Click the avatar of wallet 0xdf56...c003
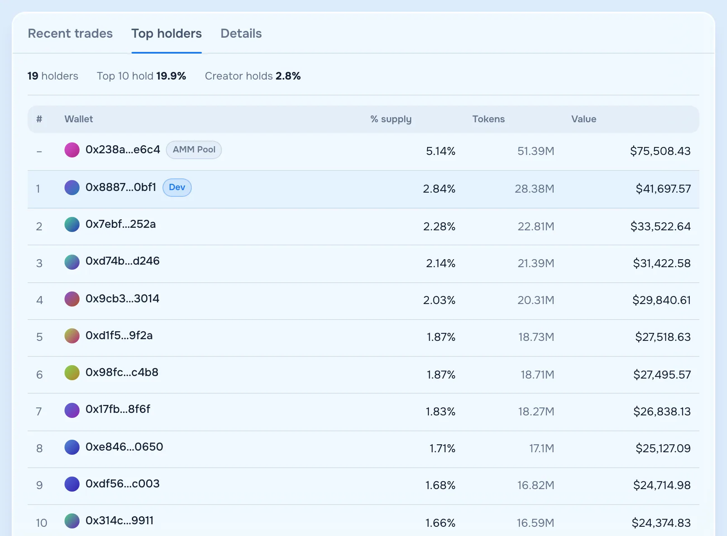The height and width of the screenshot is (536, 727). click(72, 484)
